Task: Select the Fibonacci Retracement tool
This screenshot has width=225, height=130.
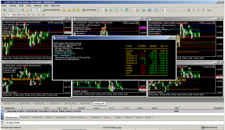Action: [x=194, y=10]
